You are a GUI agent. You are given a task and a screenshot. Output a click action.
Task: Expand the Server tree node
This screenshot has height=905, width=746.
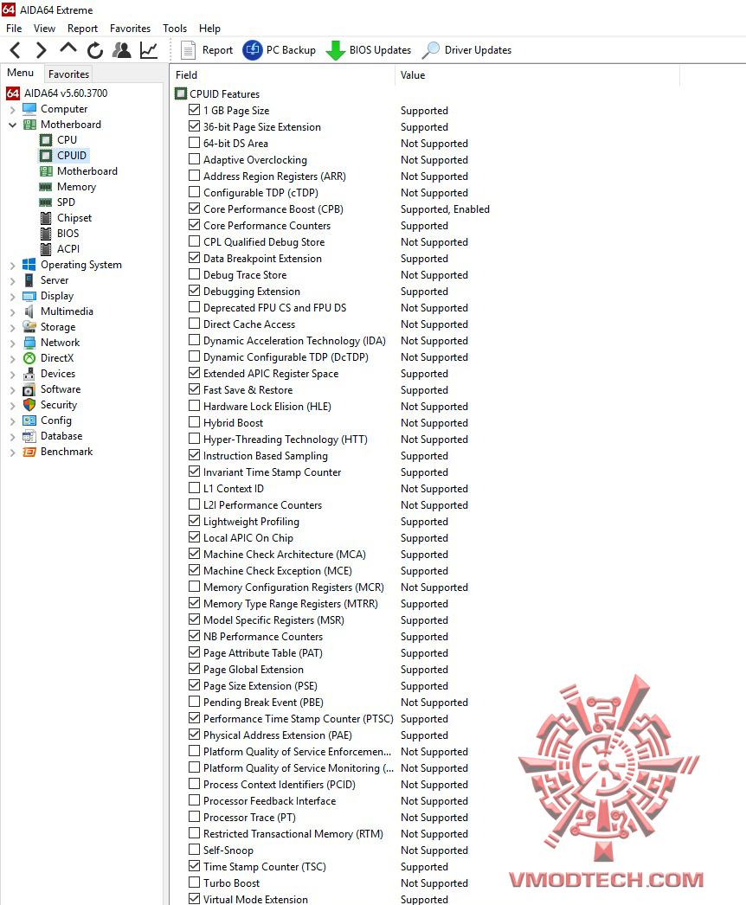click(x=13, y=280)
